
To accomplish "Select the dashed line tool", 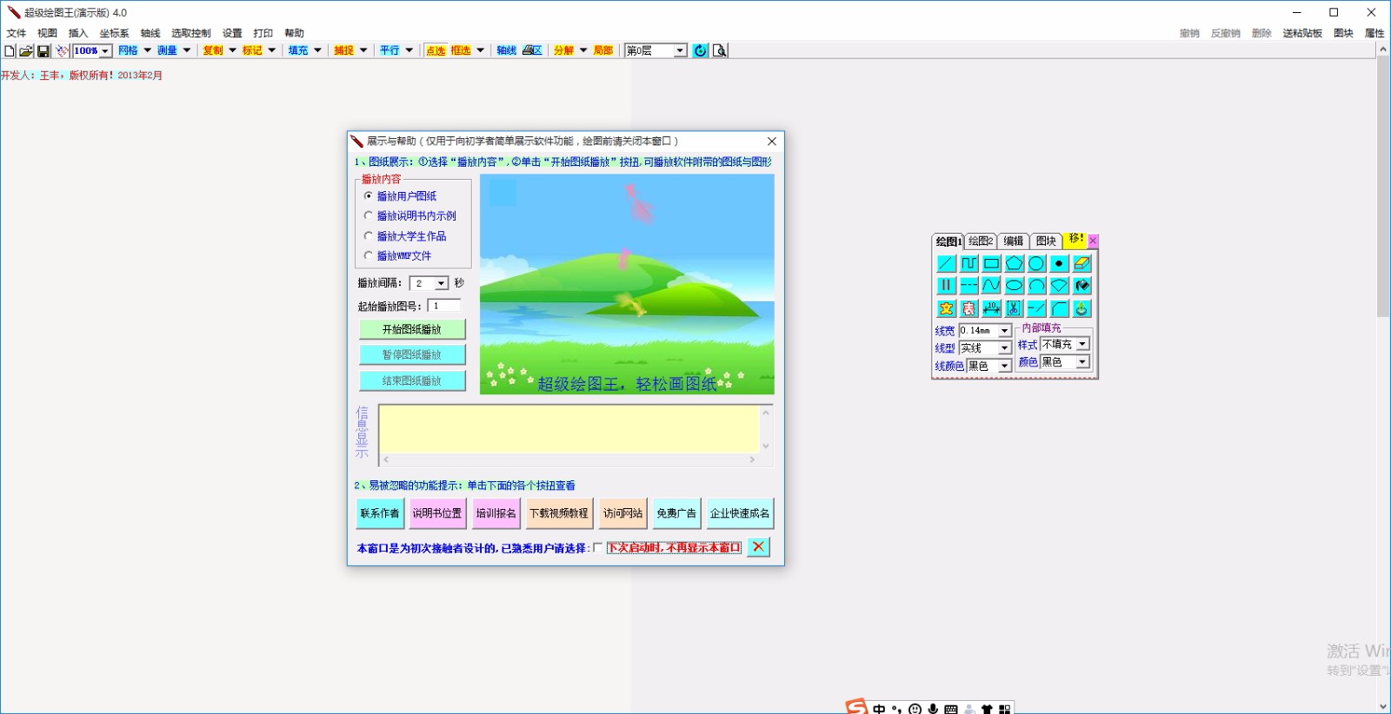I will pos(968,286).
